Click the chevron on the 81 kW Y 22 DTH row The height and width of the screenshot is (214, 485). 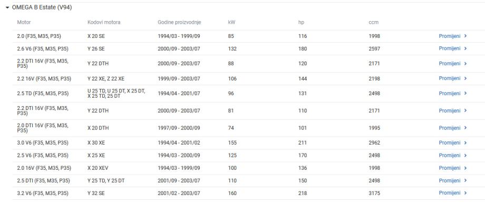[465, 110]
